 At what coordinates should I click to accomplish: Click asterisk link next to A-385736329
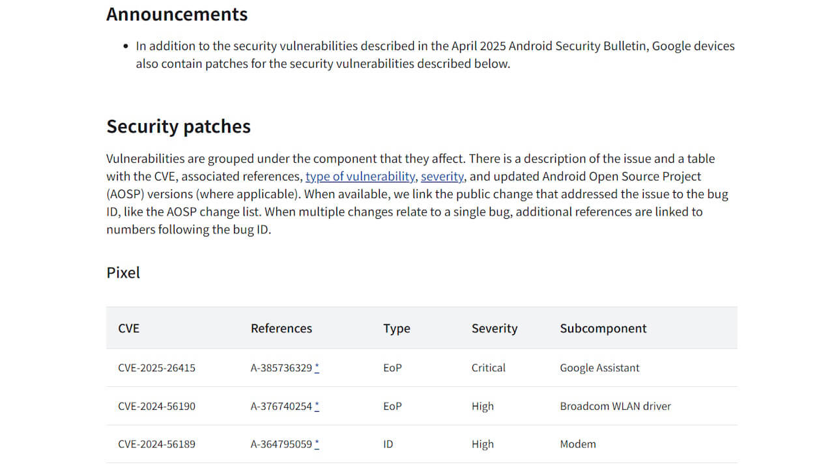[317, 367]
